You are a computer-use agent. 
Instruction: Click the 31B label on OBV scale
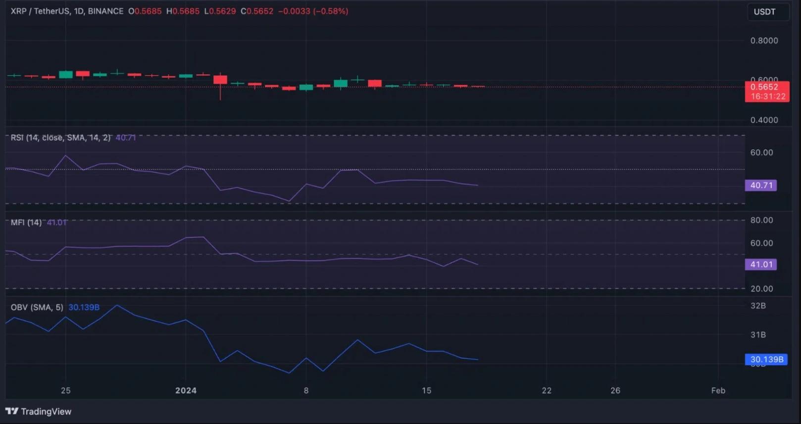pyautogui.click(x=758, y=335)
